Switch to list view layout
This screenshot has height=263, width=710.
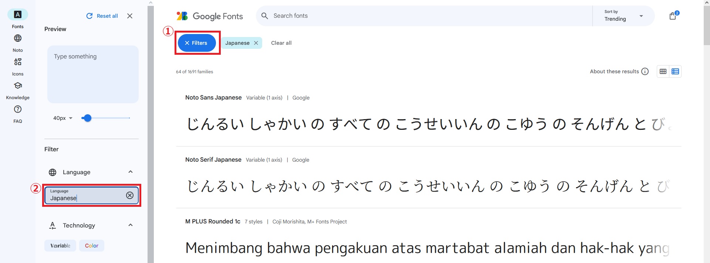pyautogui.click(x=675, y=71)
